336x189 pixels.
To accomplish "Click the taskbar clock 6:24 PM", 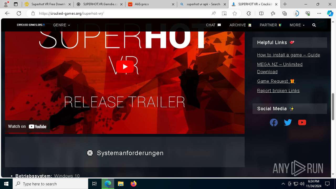I will [314, 181].
